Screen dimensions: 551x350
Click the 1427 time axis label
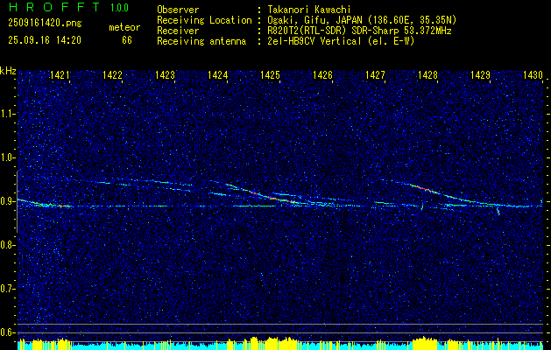pyautogui.click(x=375, y=74)
